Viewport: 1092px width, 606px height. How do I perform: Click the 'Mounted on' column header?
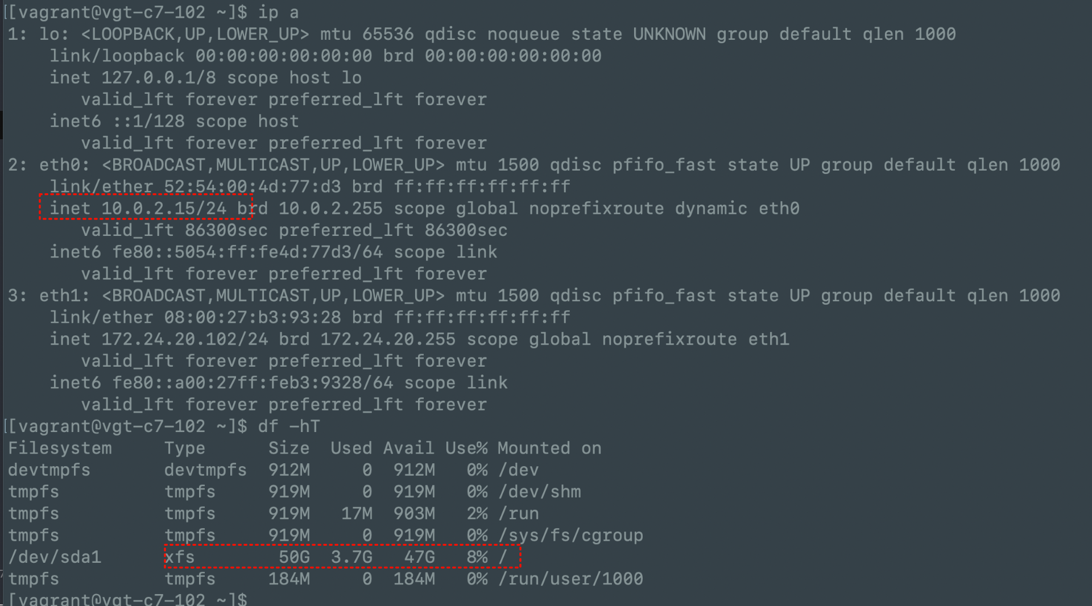tap(549, 449)
